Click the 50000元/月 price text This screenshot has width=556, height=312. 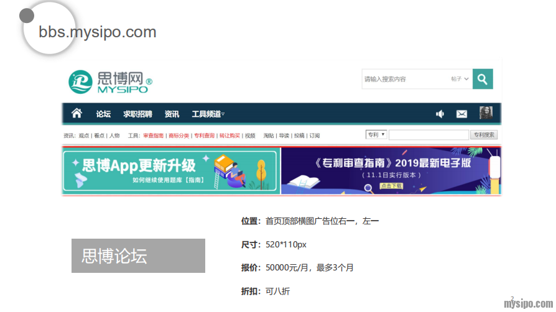287,268
